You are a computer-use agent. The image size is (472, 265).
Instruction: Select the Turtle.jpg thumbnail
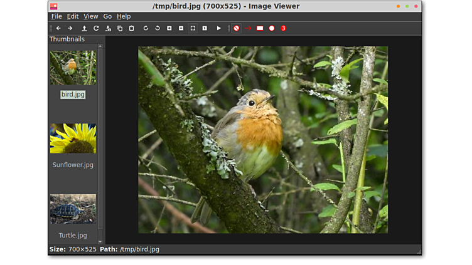point(73,209)
